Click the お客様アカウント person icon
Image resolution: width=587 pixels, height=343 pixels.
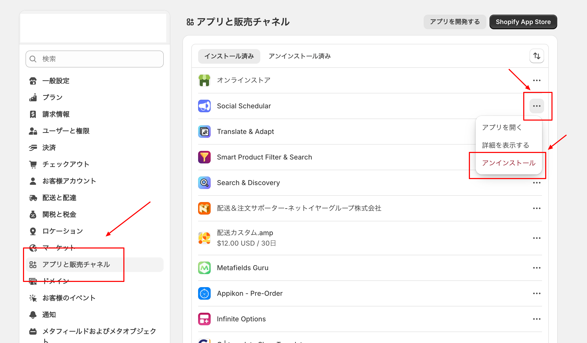[x=33, y=181]
